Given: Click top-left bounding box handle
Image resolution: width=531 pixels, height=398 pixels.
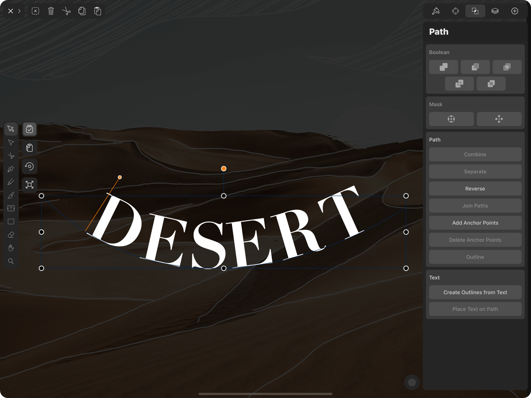Looking at the screenshot, I should coord(42,196).
